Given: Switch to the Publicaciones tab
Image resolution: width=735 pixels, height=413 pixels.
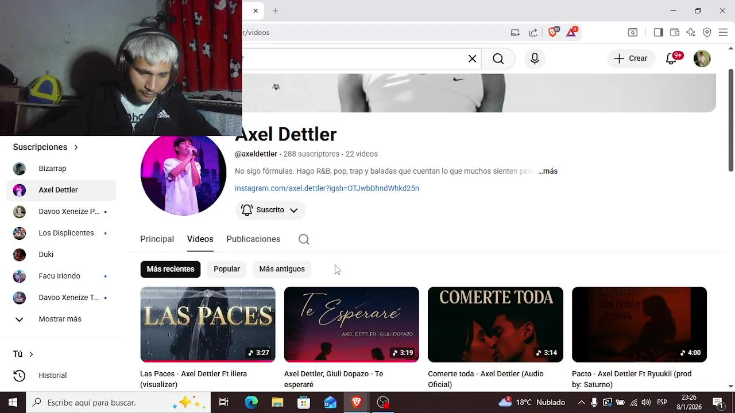Looking at the screenshot, I should coord(253,239).
